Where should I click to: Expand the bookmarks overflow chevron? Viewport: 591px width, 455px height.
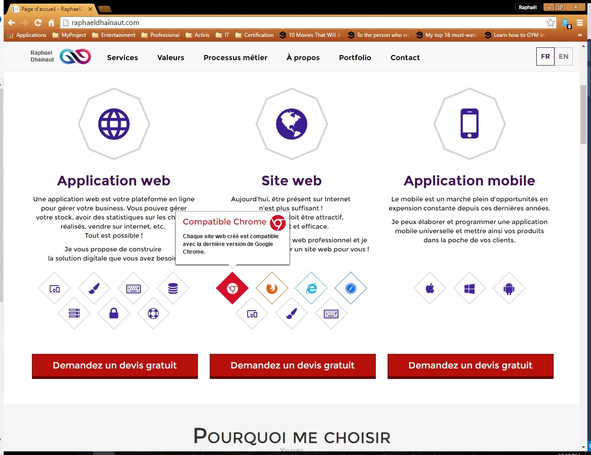[x=580, y=35]
